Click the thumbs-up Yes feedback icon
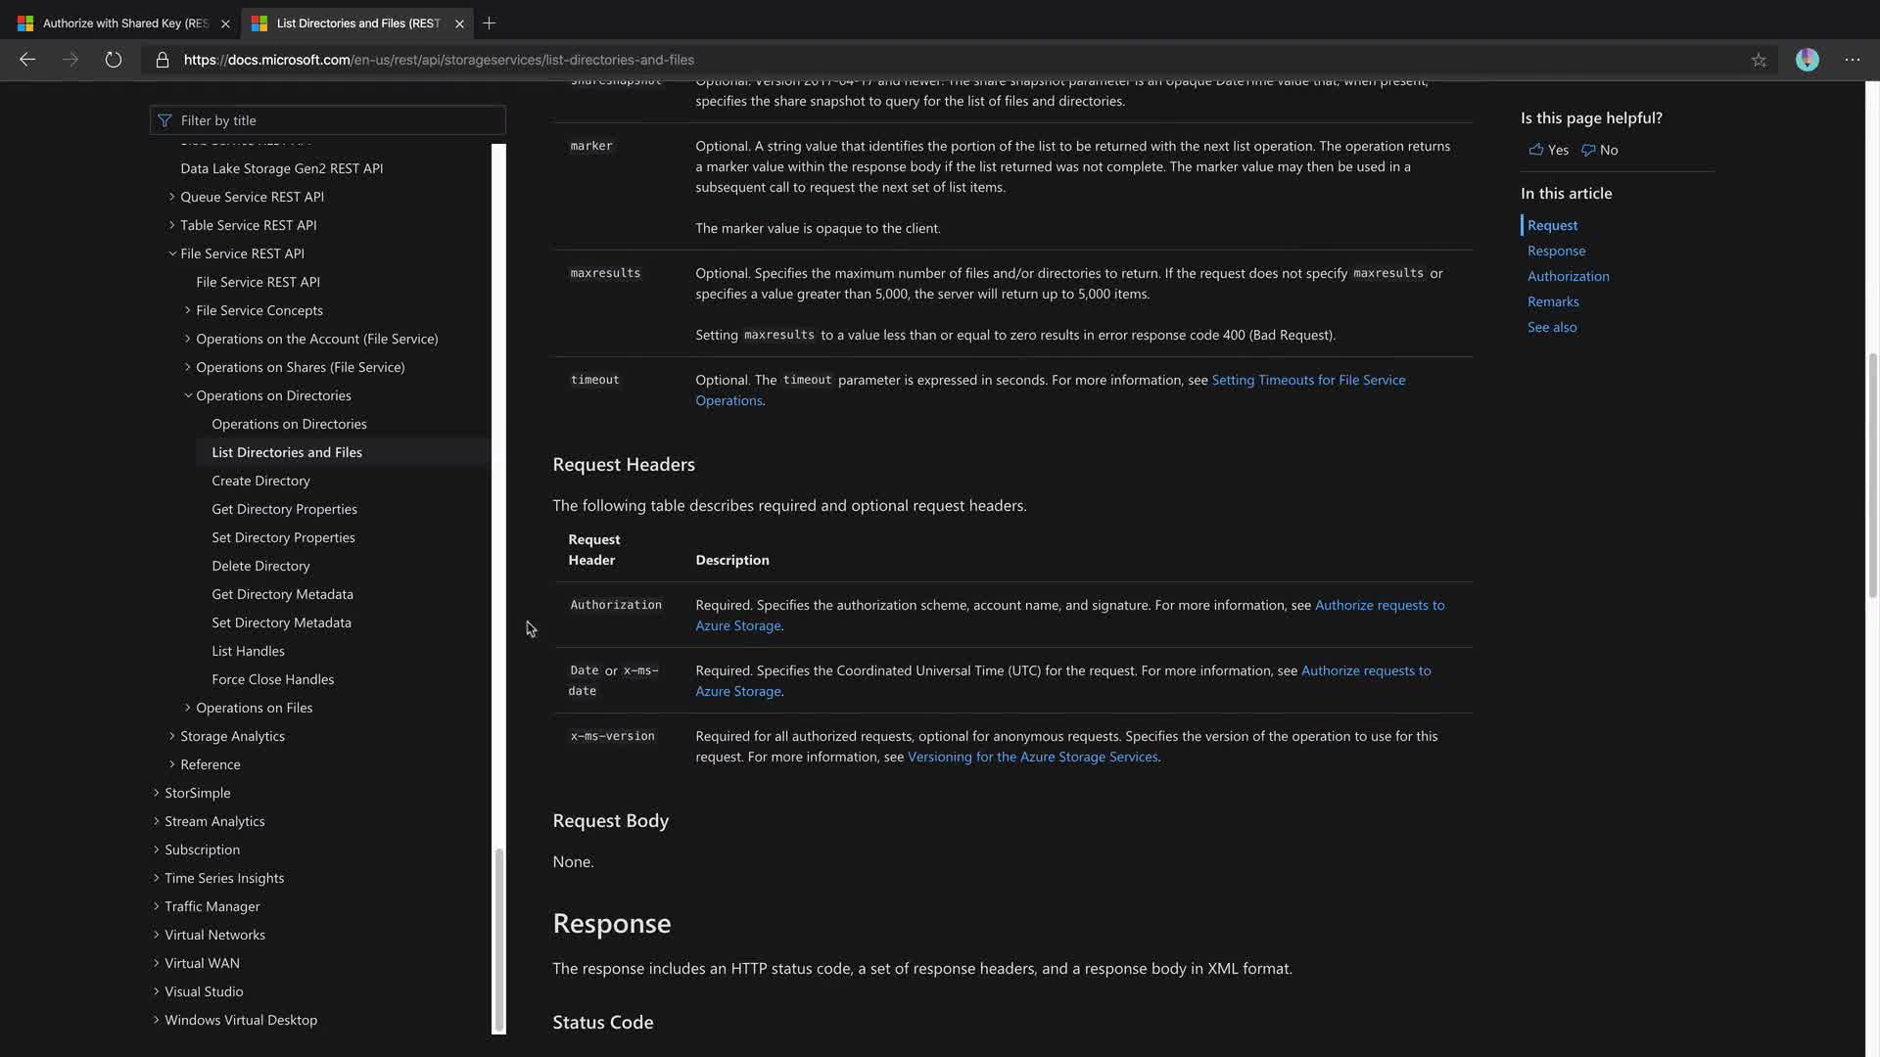The width and height of the screenshot is (1880, 1057). coord(1536,150)
